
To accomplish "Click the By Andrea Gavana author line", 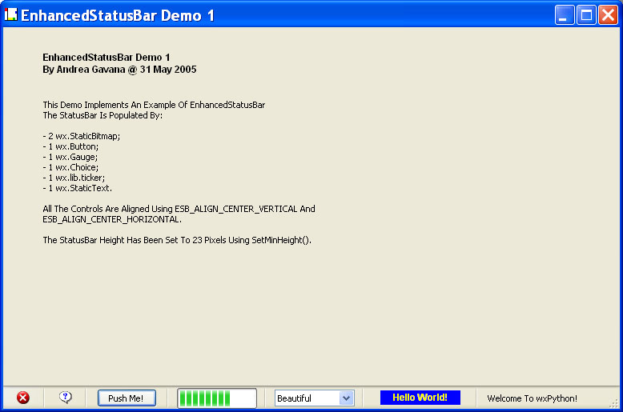I will click(x=119, y=70).
